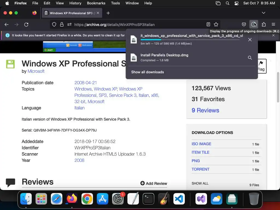Open TextEdit from the Dock
Screen dimensions: 280x210
(x=133, y=199)
